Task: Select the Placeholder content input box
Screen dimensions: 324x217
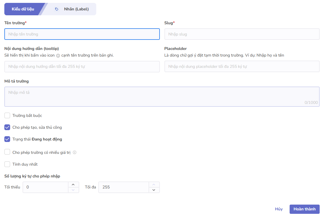Action: (x=242, y=66)
